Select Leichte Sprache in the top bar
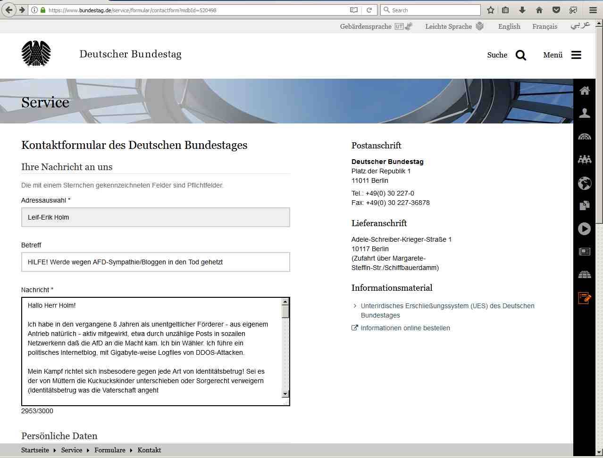603x458 pixels. [448, 26]
